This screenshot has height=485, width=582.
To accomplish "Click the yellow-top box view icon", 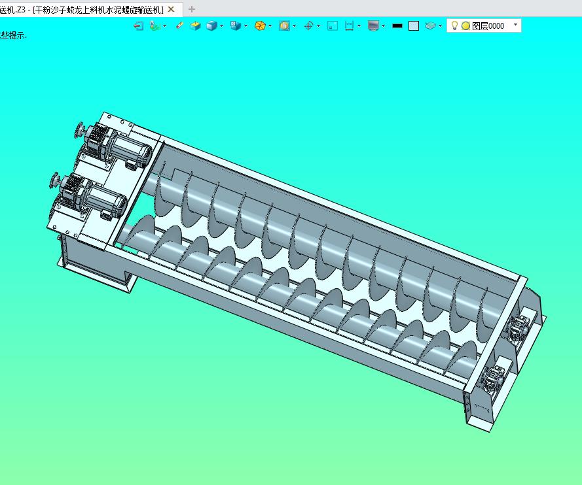I will pyautogui.click(x=195, y=25).
